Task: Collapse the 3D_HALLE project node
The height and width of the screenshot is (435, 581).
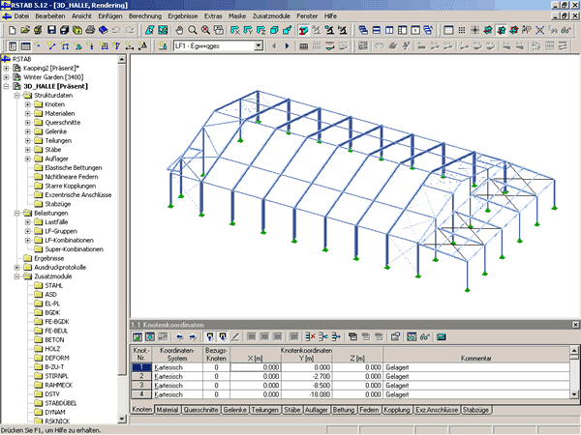Action: click(x=7, y=86)
